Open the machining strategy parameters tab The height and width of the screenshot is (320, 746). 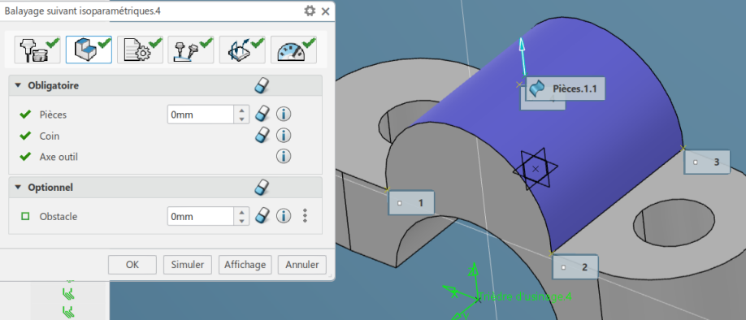tap(140, 50)
